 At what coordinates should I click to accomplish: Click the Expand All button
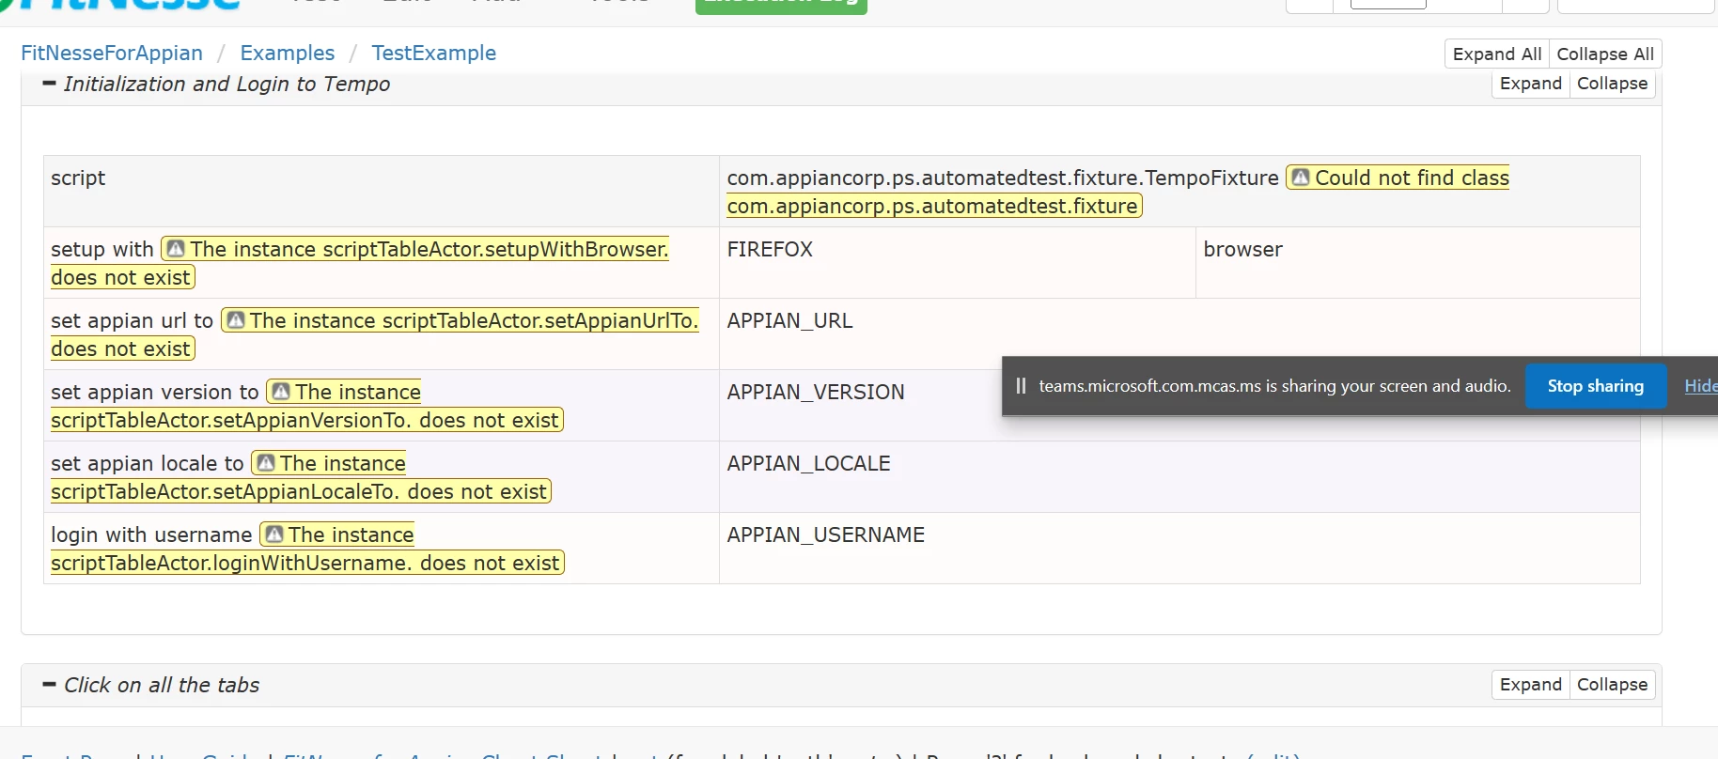pyautogui.click(x=1497, y=54)
